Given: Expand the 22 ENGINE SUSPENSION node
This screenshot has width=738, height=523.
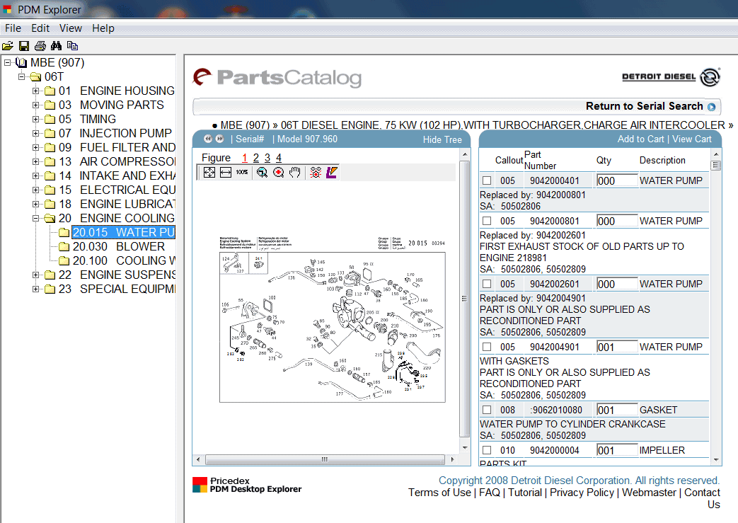Looking at the screenshot, I should click(36, 275).
